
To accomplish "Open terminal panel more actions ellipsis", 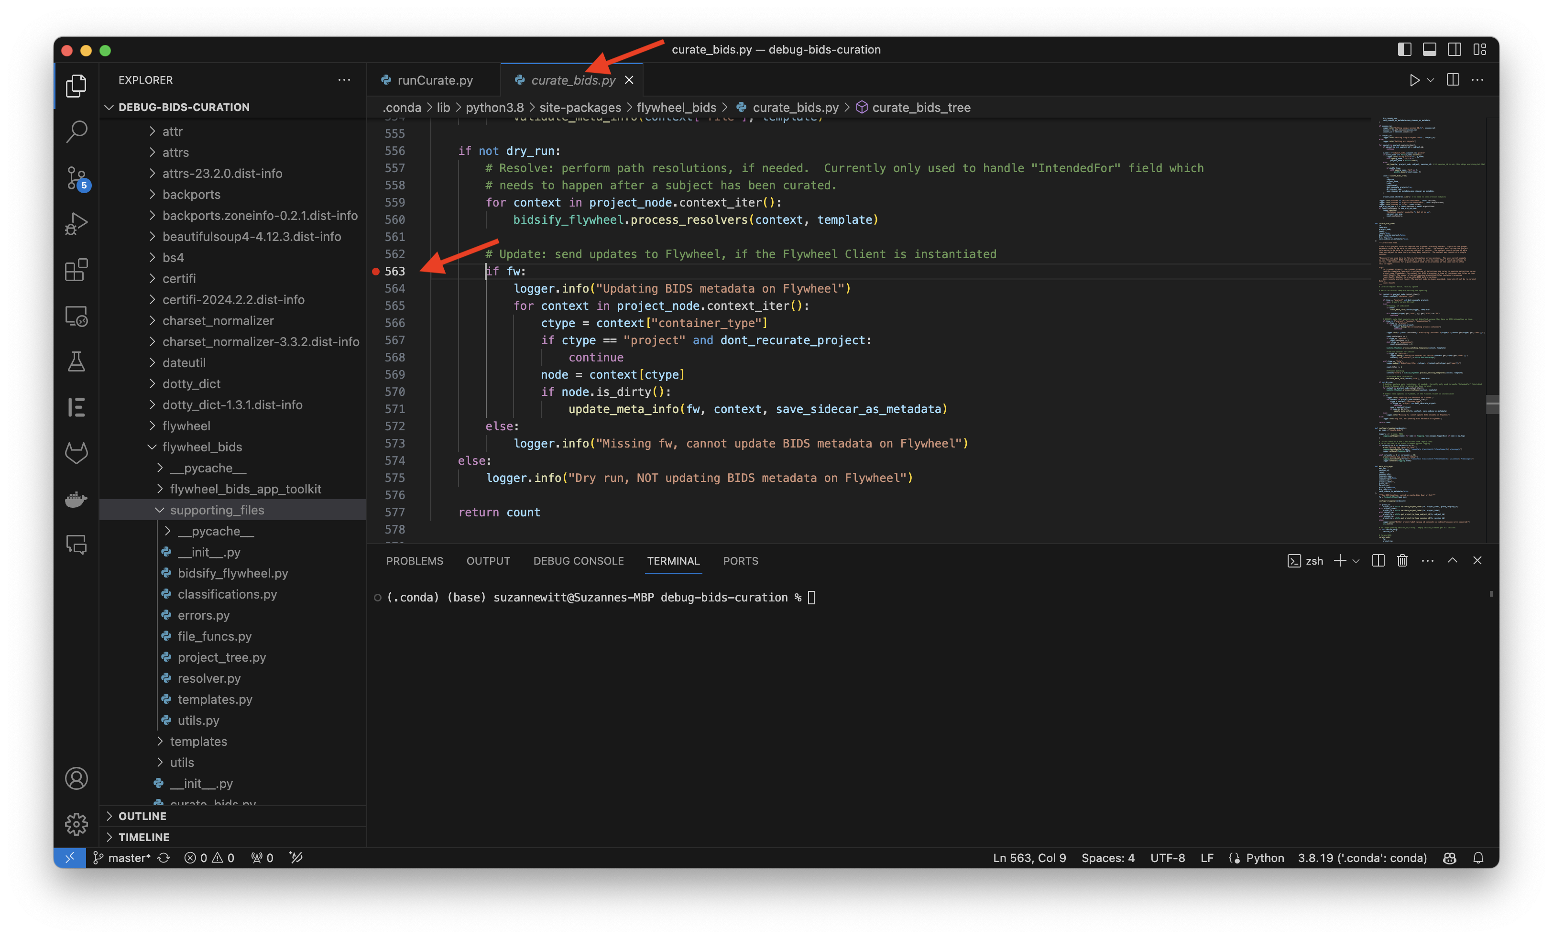I will pyautogui.click(x=1428, y=560).
